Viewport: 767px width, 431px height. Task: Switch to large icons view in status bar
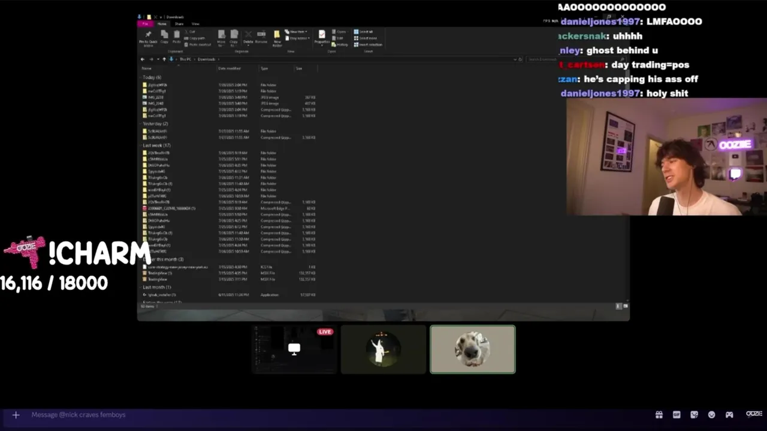(x=625, y=306)
